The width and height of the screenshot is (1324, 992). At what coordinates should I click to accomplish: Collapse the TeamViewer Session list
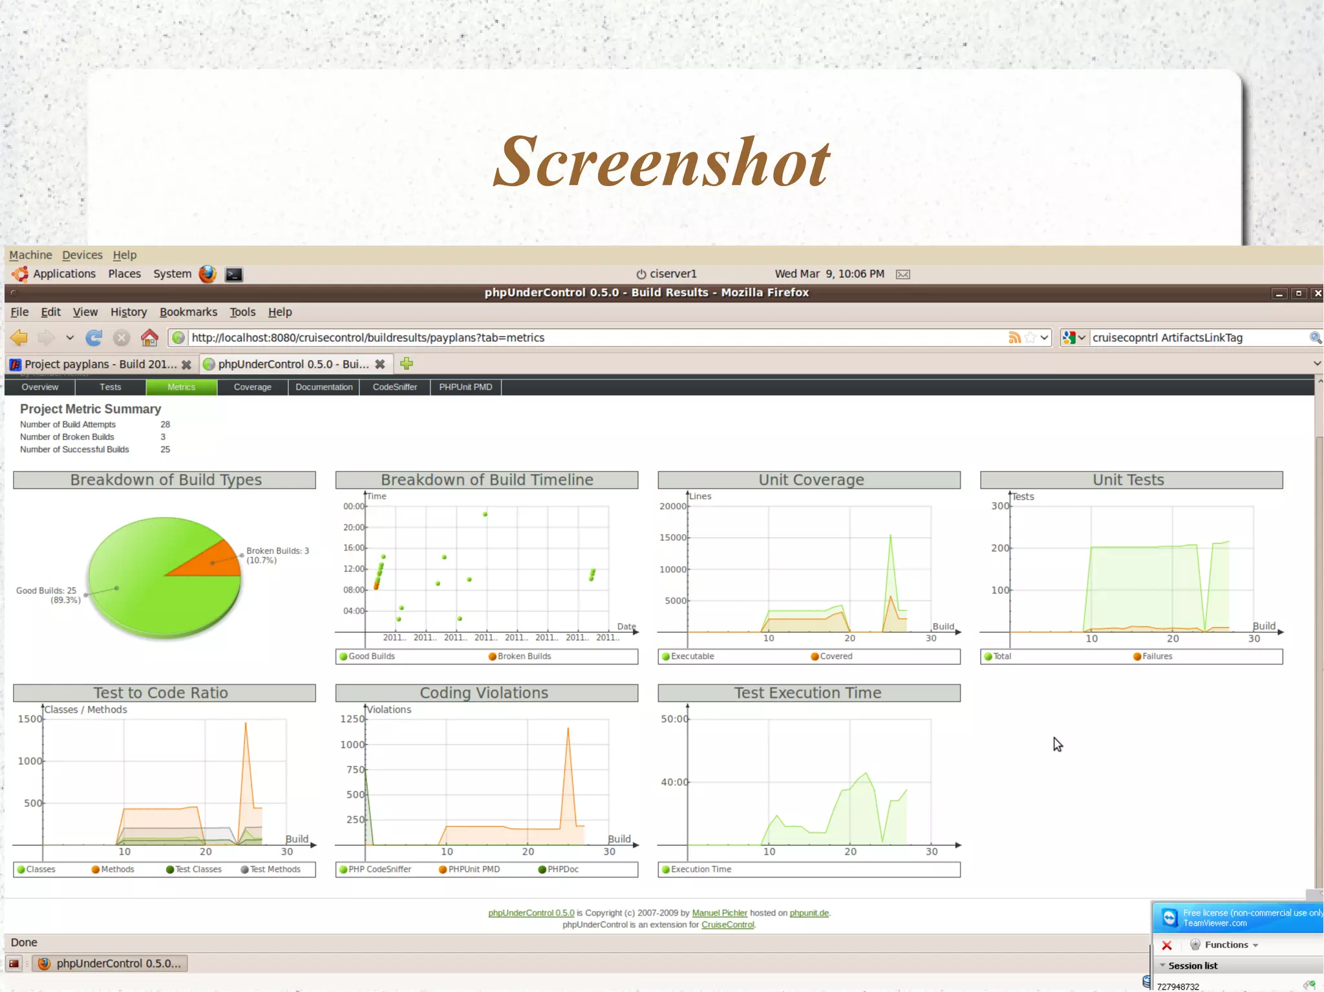[x=1162, y=966]
